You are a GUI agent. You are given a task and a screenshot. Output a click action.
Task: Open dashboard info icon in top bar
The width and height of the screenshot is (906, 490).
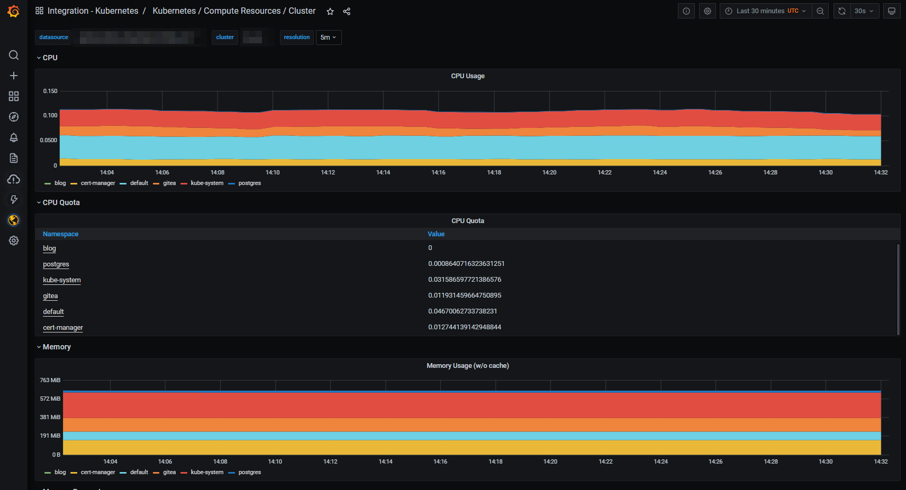tap(686, 11)
